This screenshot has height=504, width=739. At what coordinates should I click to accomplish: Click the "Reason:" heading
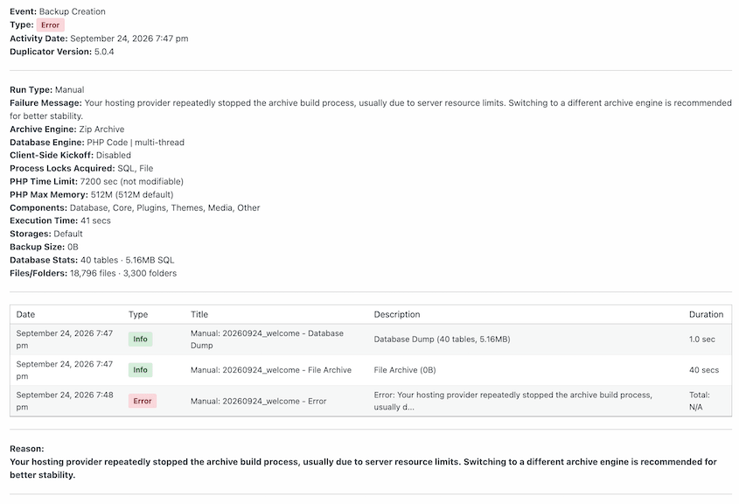tap(27, 449)
